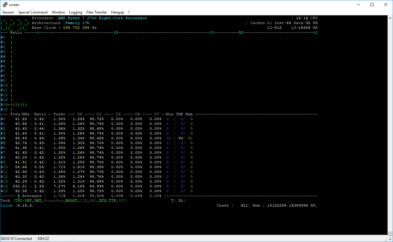
Task: Click the HOT tech flag
Action: (122, 201)
